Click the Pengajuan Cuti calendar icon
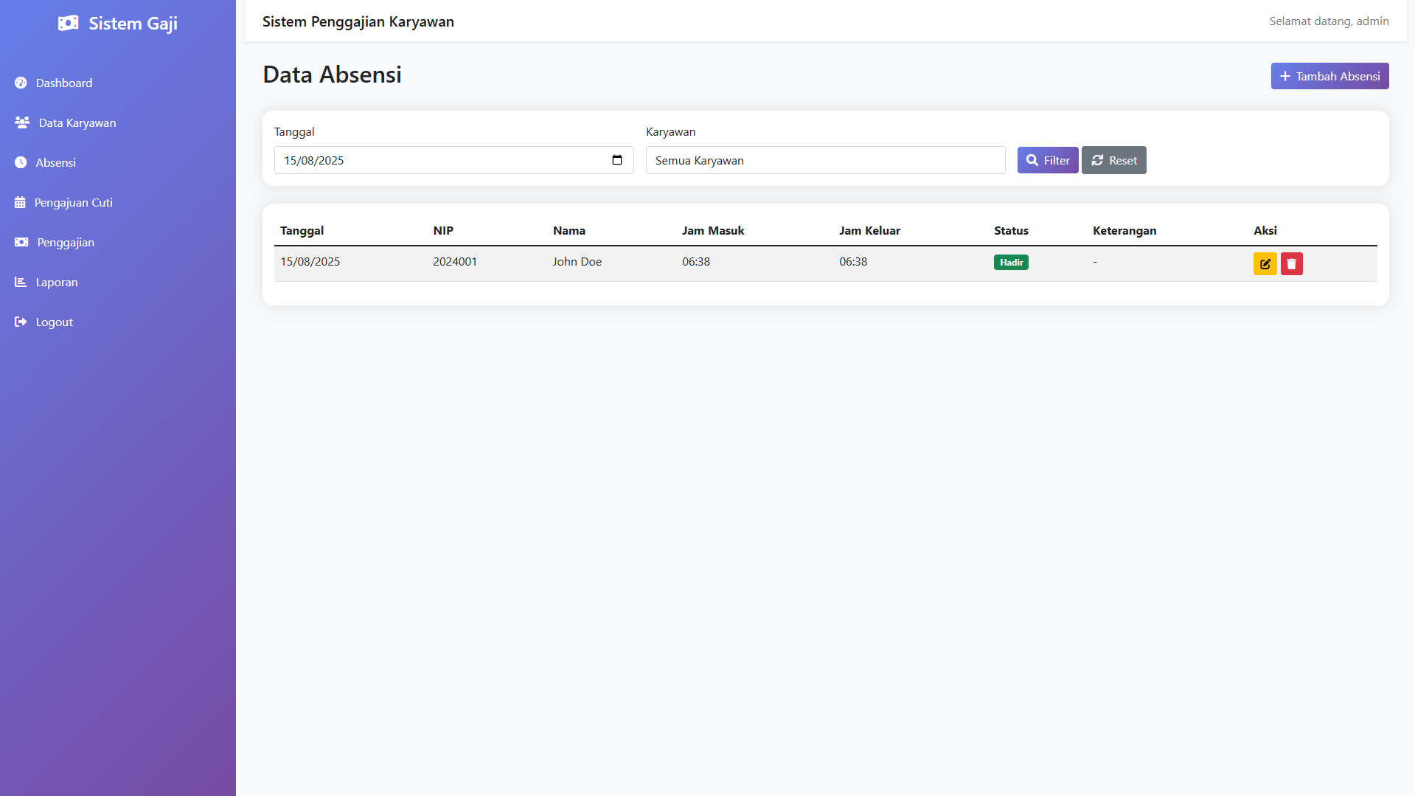This screenshot has width=1415, height=796. coord(20,202)
